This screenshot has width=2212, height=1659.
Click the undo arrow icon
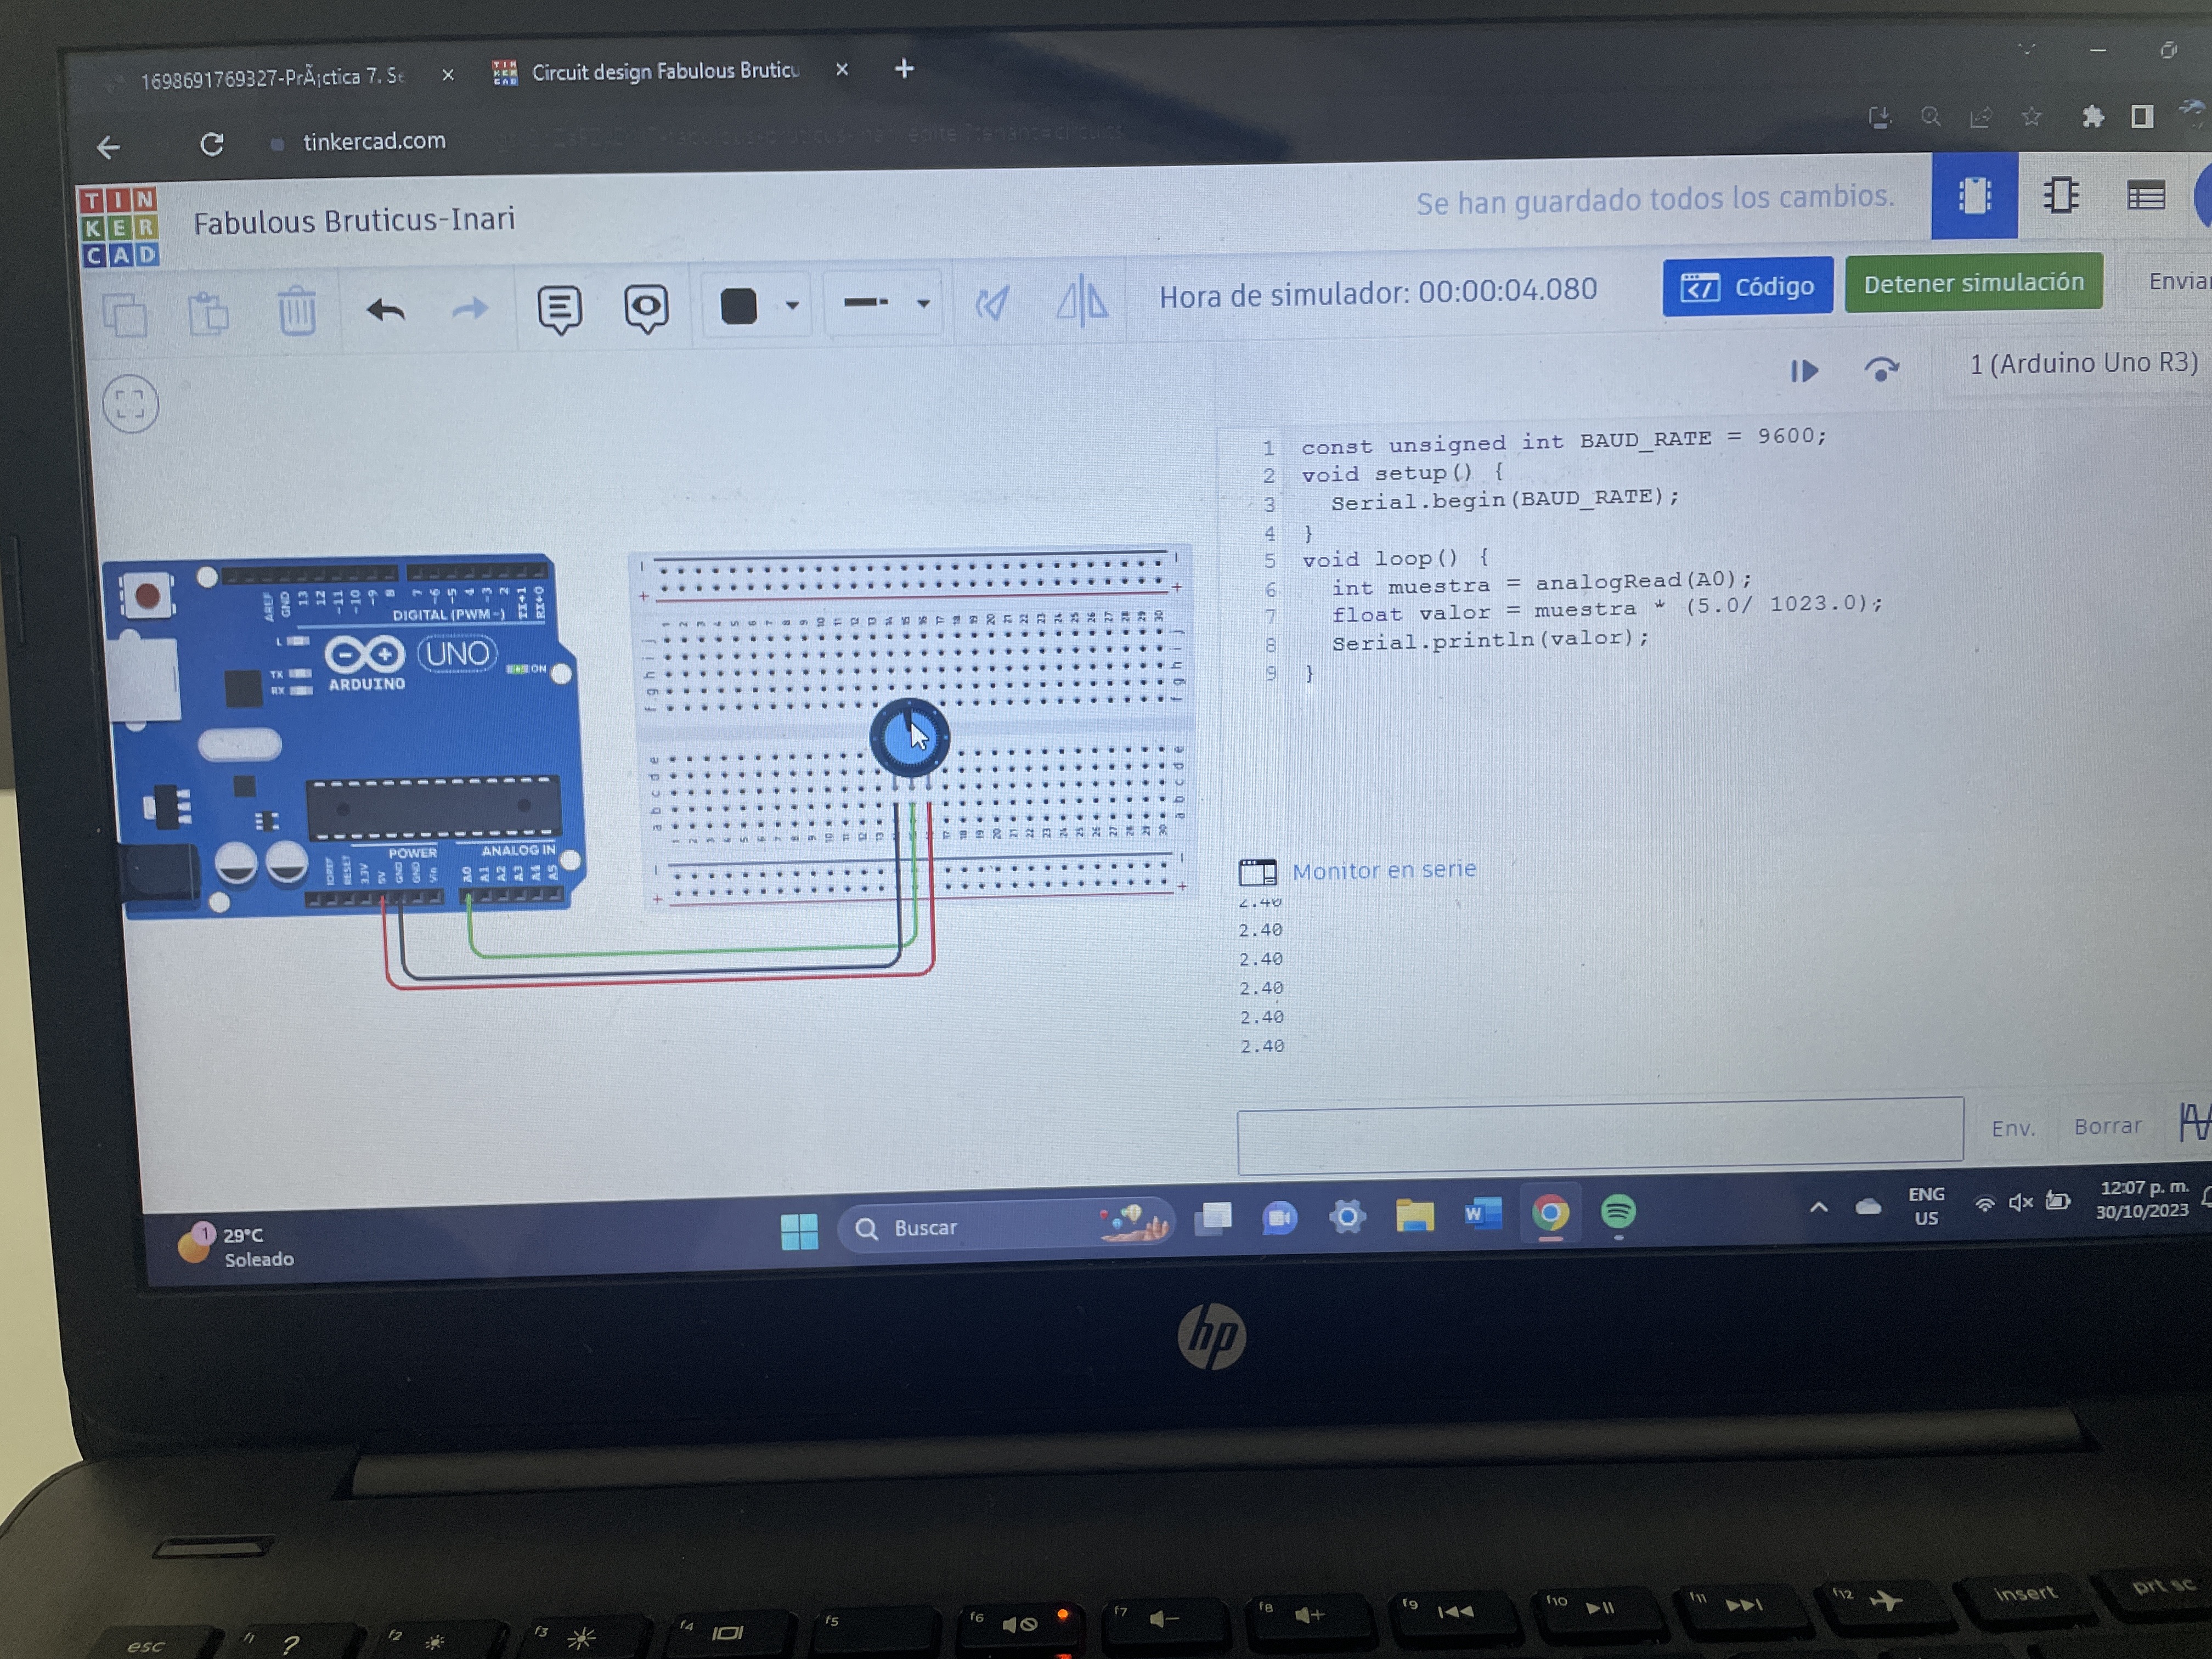coord(385,310)
